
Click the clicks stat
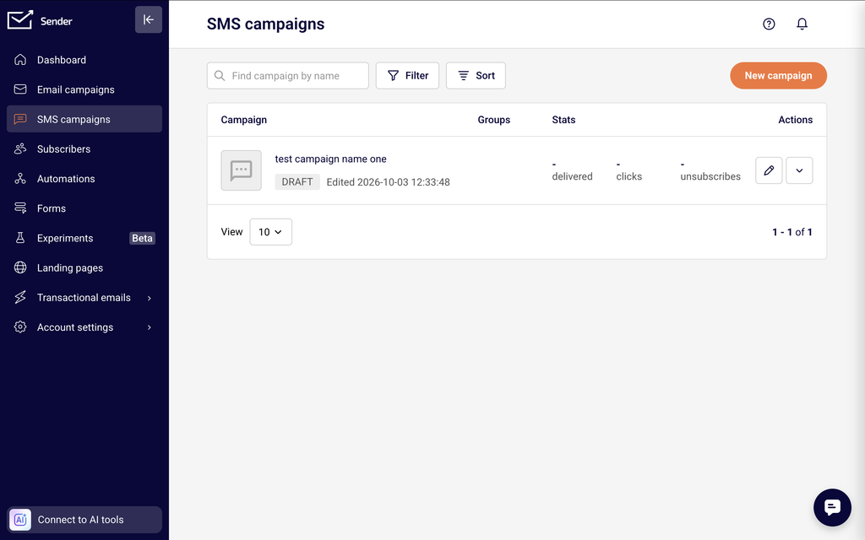[x=628, y=170]
